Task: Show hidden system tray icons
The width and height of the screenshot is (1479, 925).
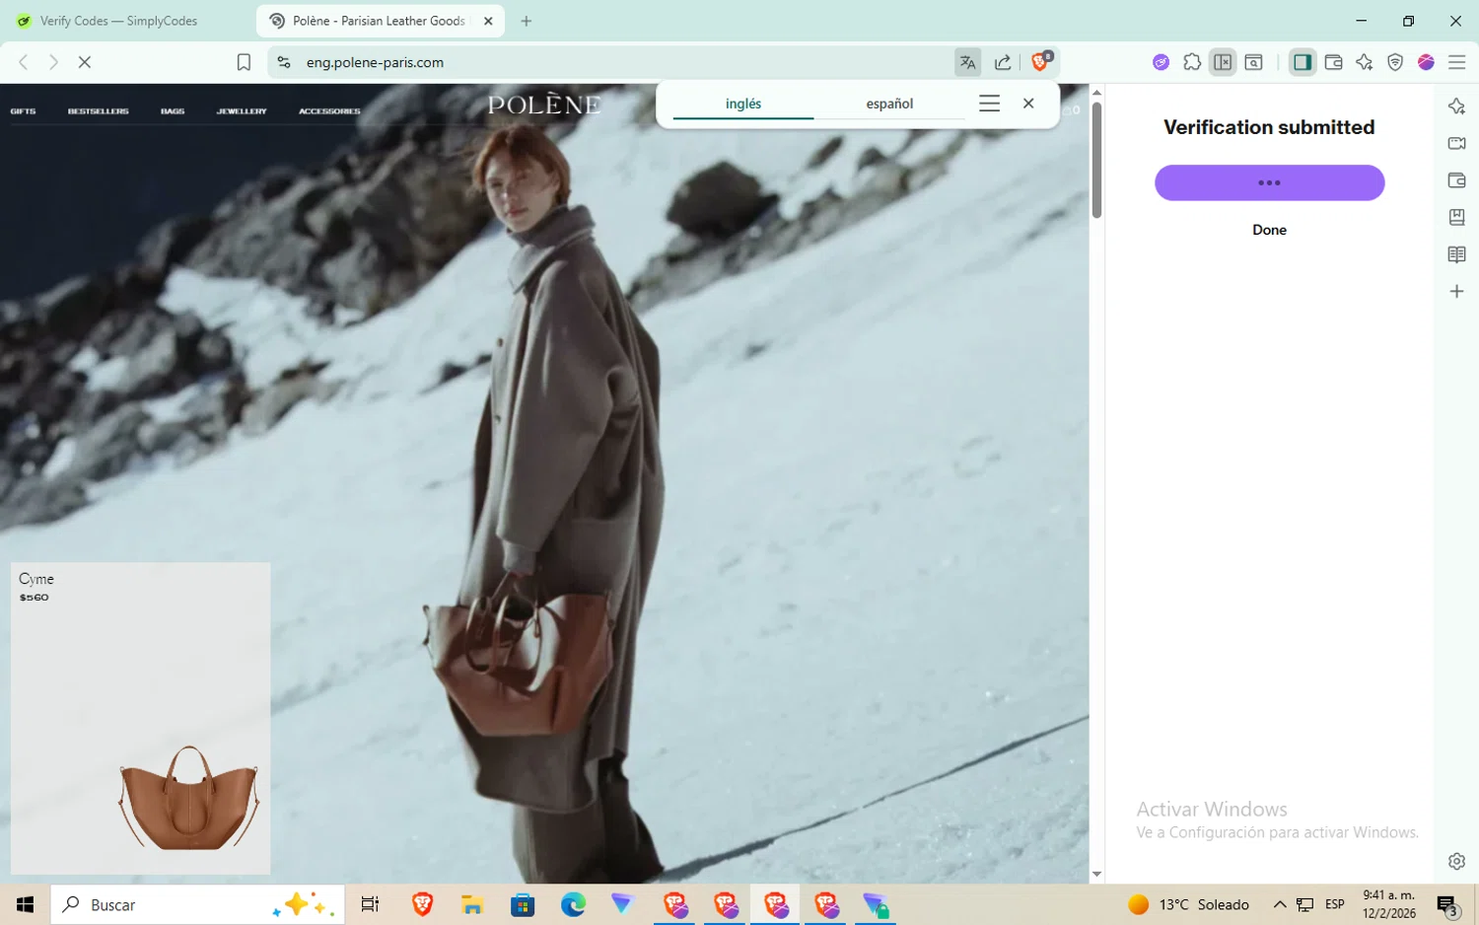Action: [1280, 904]
